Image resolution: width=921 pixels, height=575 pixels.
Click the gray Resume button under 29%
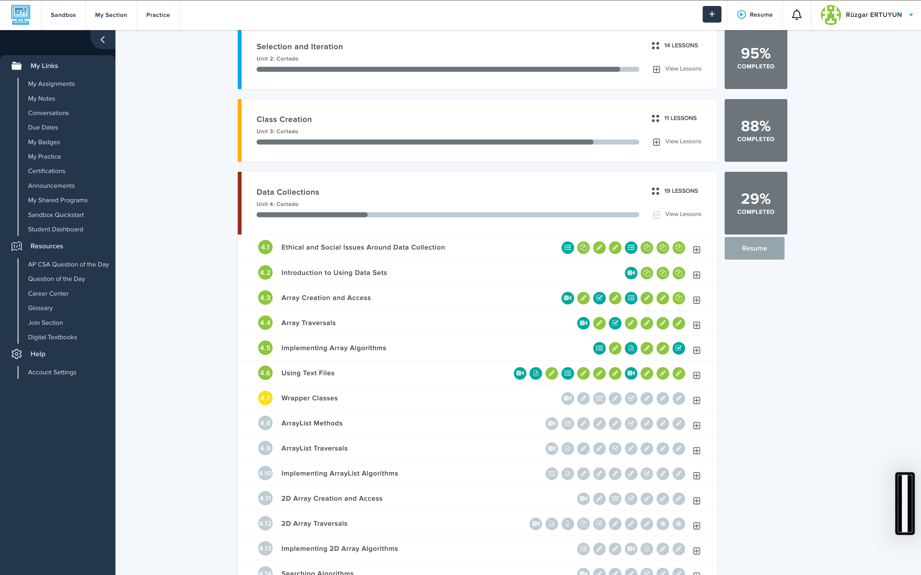[754, 248]
